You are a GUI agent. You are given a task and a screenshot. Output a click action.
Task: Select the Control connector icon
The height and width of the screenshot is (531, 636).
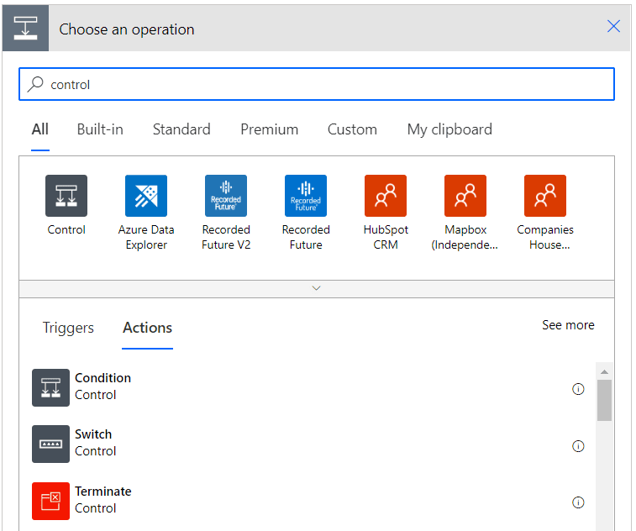[66, 196]
